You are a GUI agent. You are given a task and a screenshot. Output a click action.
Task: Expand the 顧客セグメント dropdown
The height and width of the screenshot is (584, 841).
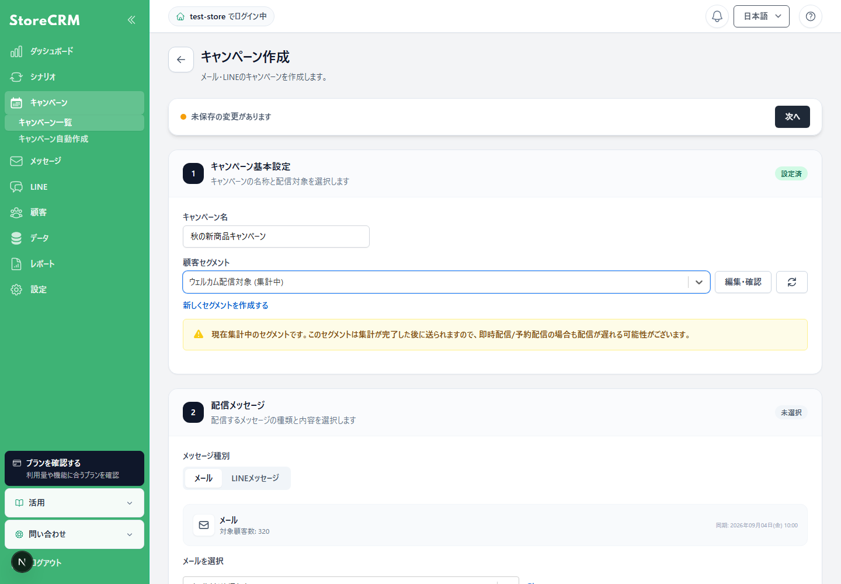pyautogui.click(x=446, y=282)
